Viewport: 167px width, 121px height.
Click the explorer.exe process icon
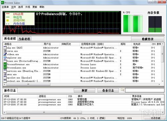tap(5, 58)
